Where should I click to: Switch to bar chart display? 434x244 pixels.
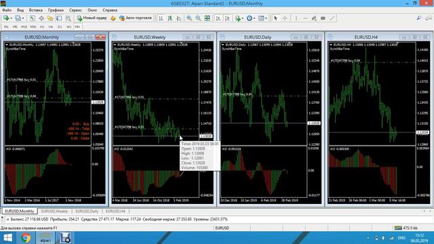pyautogui.click(x=161, y=18)
